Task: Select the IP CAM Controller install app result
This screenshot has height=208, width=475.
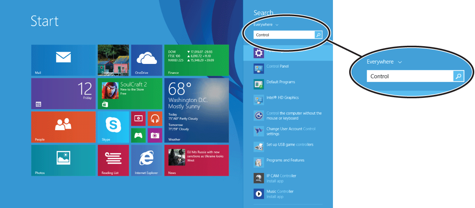Action: click(288, 178)
